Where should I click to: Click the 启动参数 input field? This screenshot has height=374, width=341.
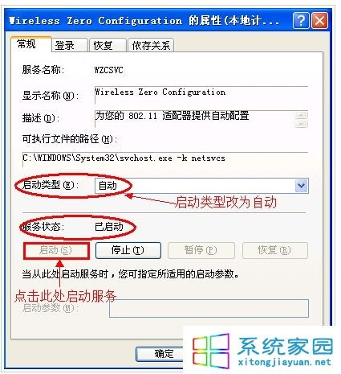tap(209, 308)
